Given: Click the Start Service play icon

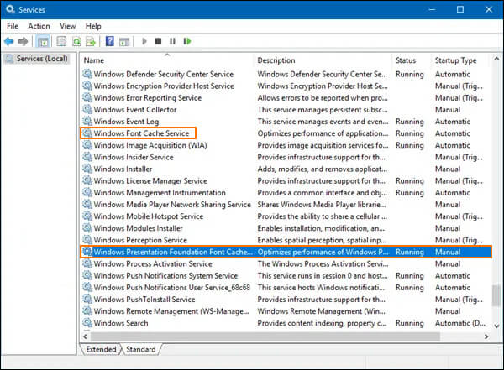Looking at the screenshot, I should (x=144, y=41).
